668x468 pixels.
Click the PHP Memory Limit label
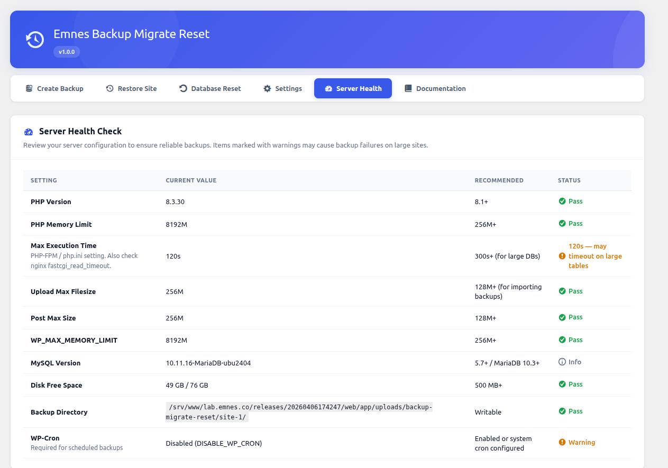click(61, 224)
